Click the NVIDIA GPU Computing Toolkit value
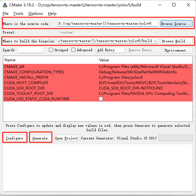The height and width of the screenshot is (196, 196). pyautogui.click(x=145, y=94)
